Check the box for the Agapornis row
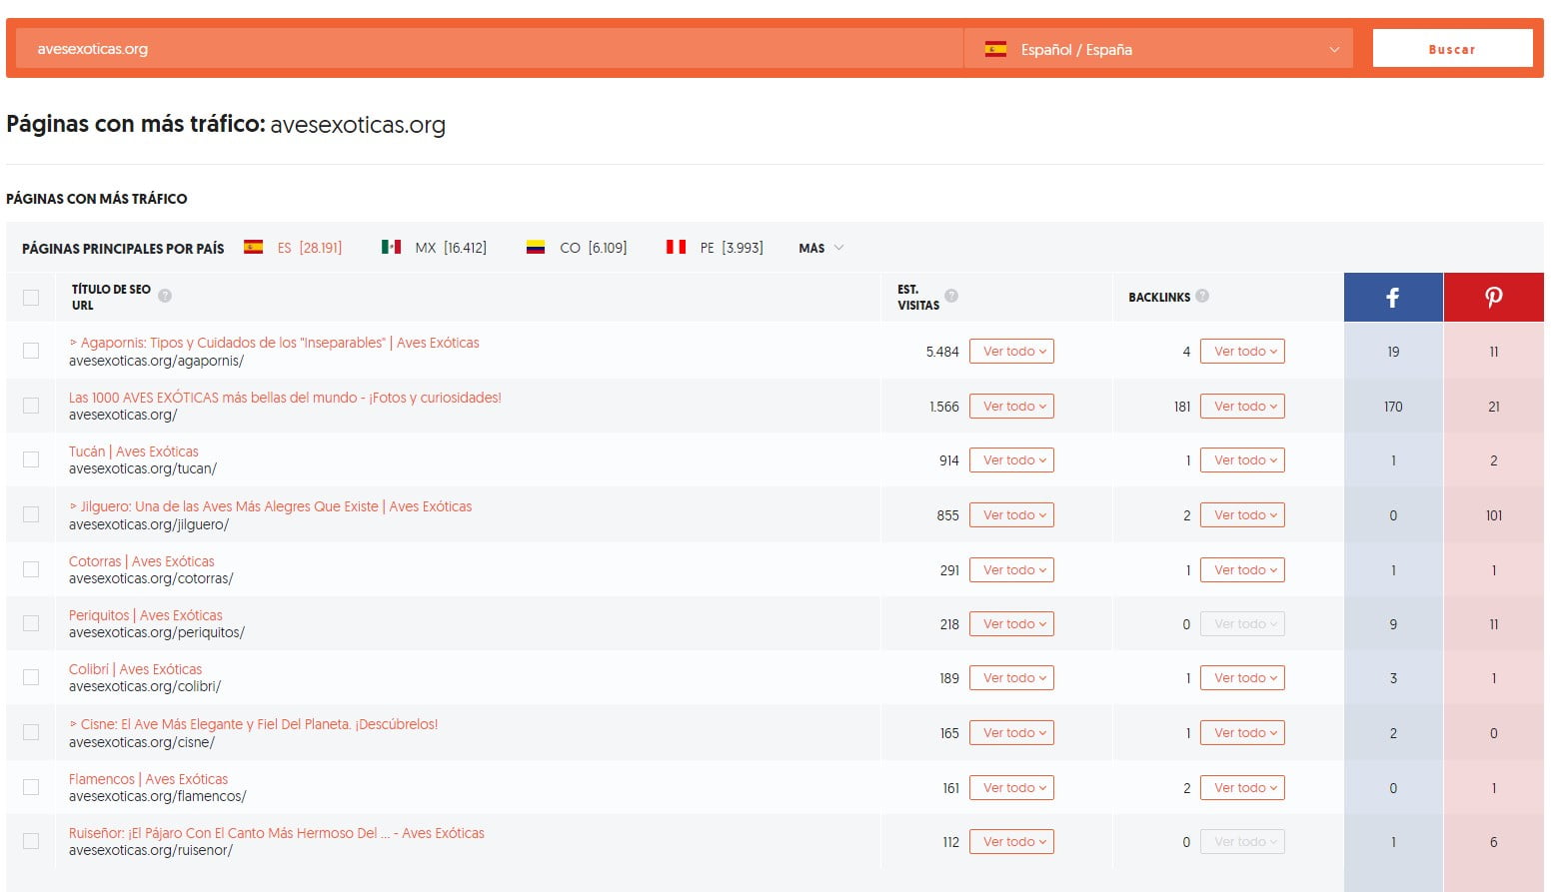Screen dimensions: 1555x892 [31, 351]
